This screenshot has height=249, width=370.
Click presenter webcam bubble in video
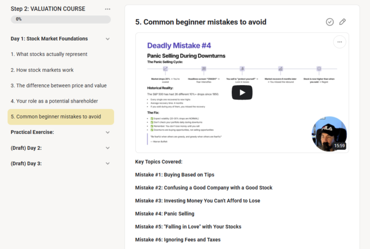coord(329,133)
